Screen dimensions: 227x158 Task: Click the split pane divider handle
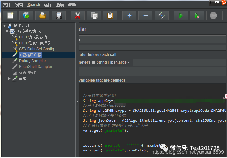coord(77,104)
